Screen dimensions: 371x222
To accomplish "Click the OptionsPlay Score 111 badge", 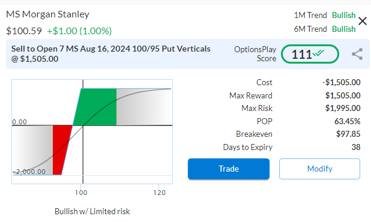I will pos(310,54).
